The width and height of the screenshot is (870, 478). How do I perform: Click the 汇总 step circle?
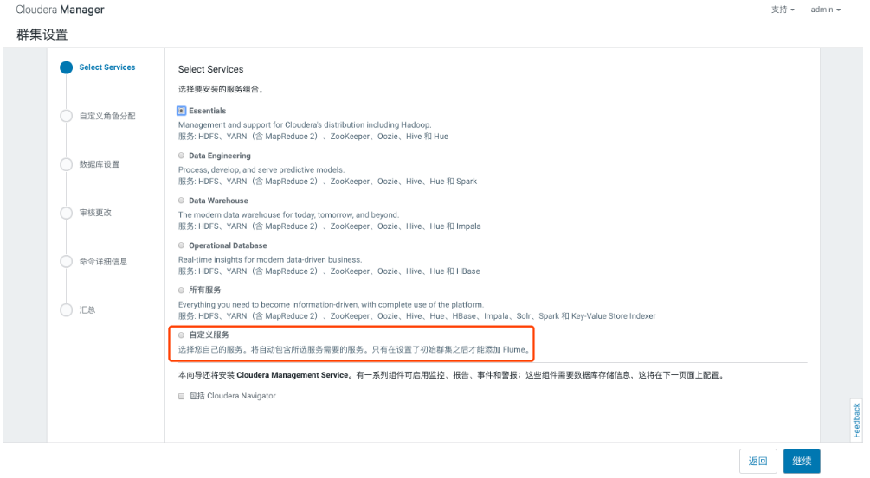coord(66,309)
